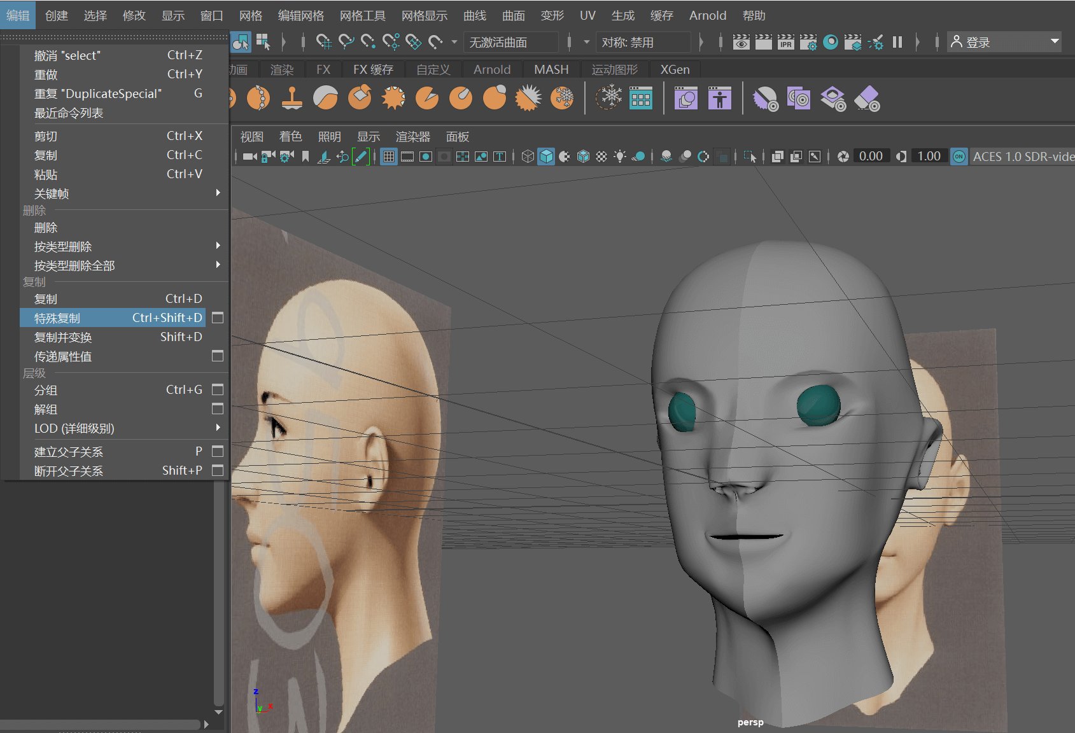Click the wireframe cube display icon
The width and height of the screenshot is (1075, 733).
528,157
